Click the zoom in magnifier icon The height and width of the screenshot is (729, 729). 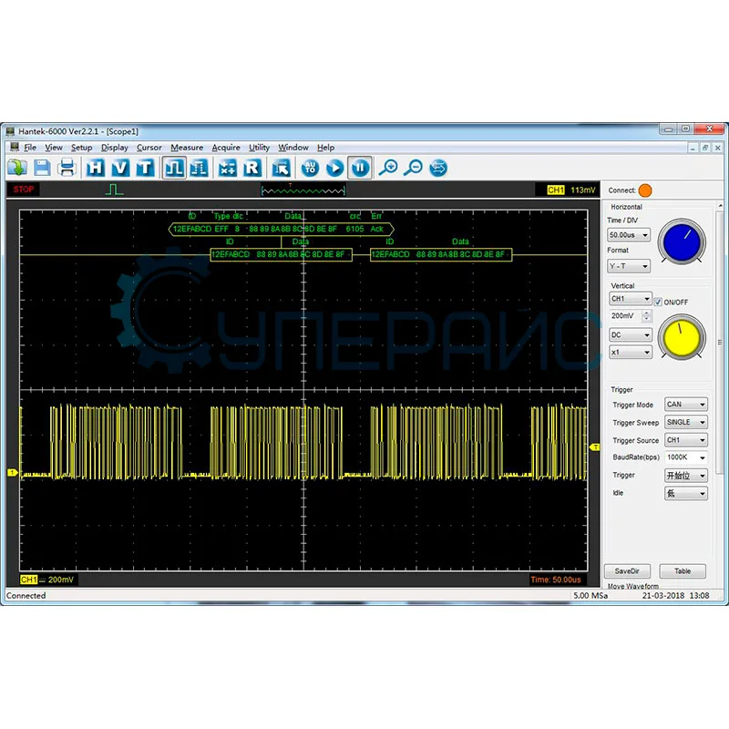(389, 168)
